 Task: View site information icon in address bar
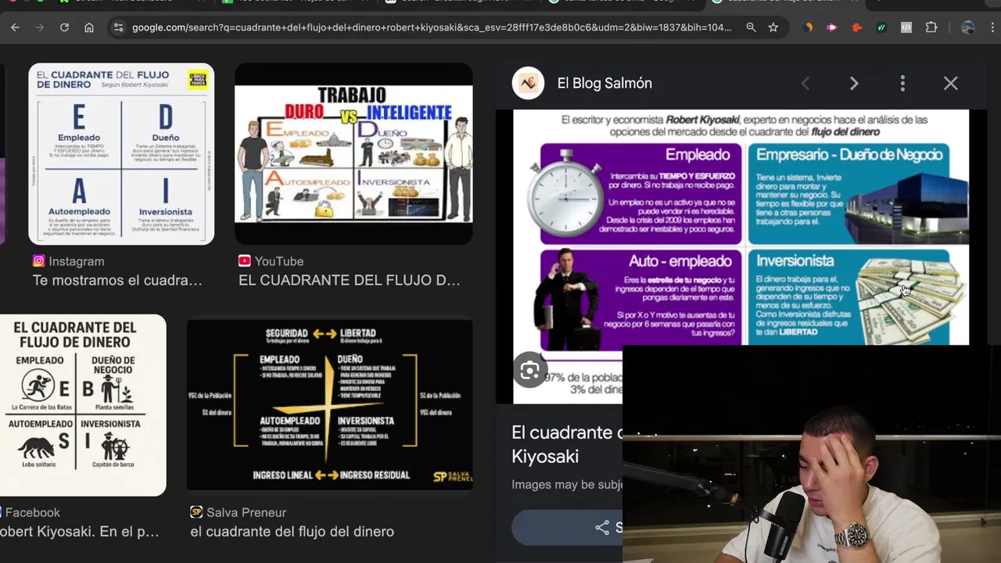(118, 27)
